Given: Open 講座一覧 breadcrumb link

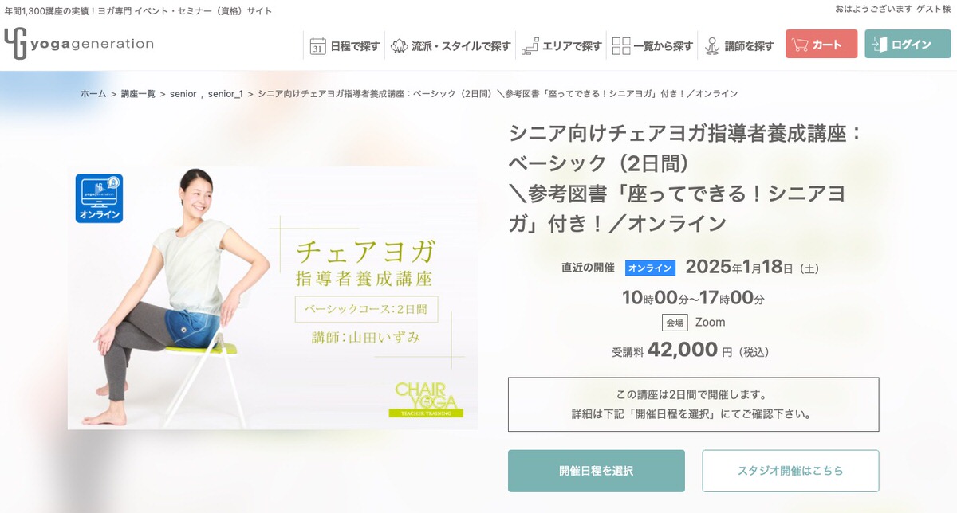Looking at the screenshot, I should click(x=138, y=93).
